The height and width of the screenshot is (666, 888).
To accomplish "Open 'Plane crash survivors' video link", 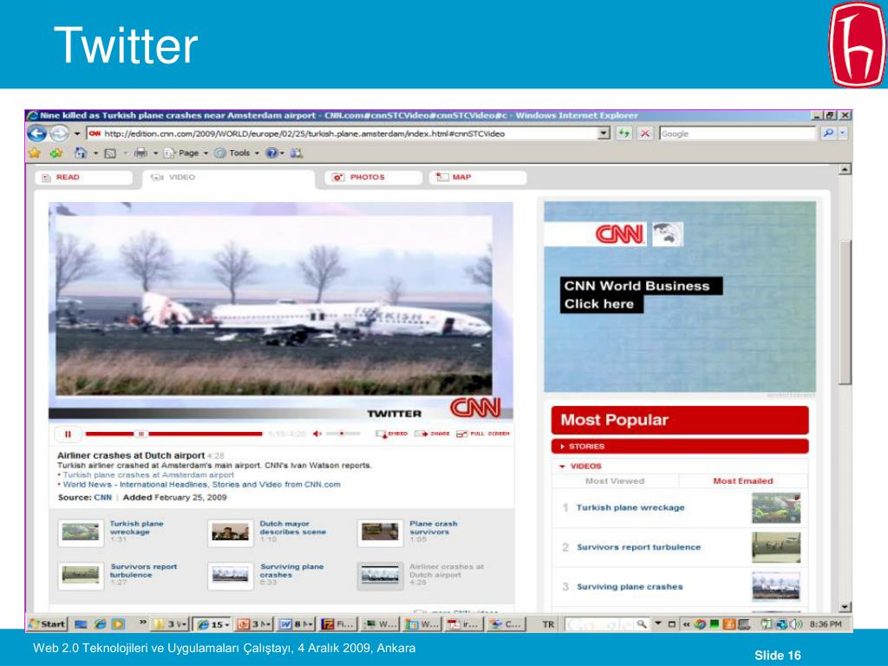I will point(434,528).
